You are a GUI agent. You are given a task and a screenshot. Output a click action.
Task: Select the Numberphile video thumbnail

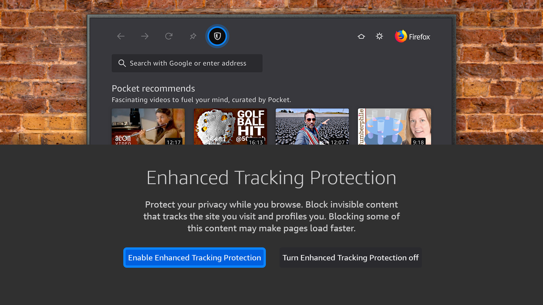click(394, 126)
